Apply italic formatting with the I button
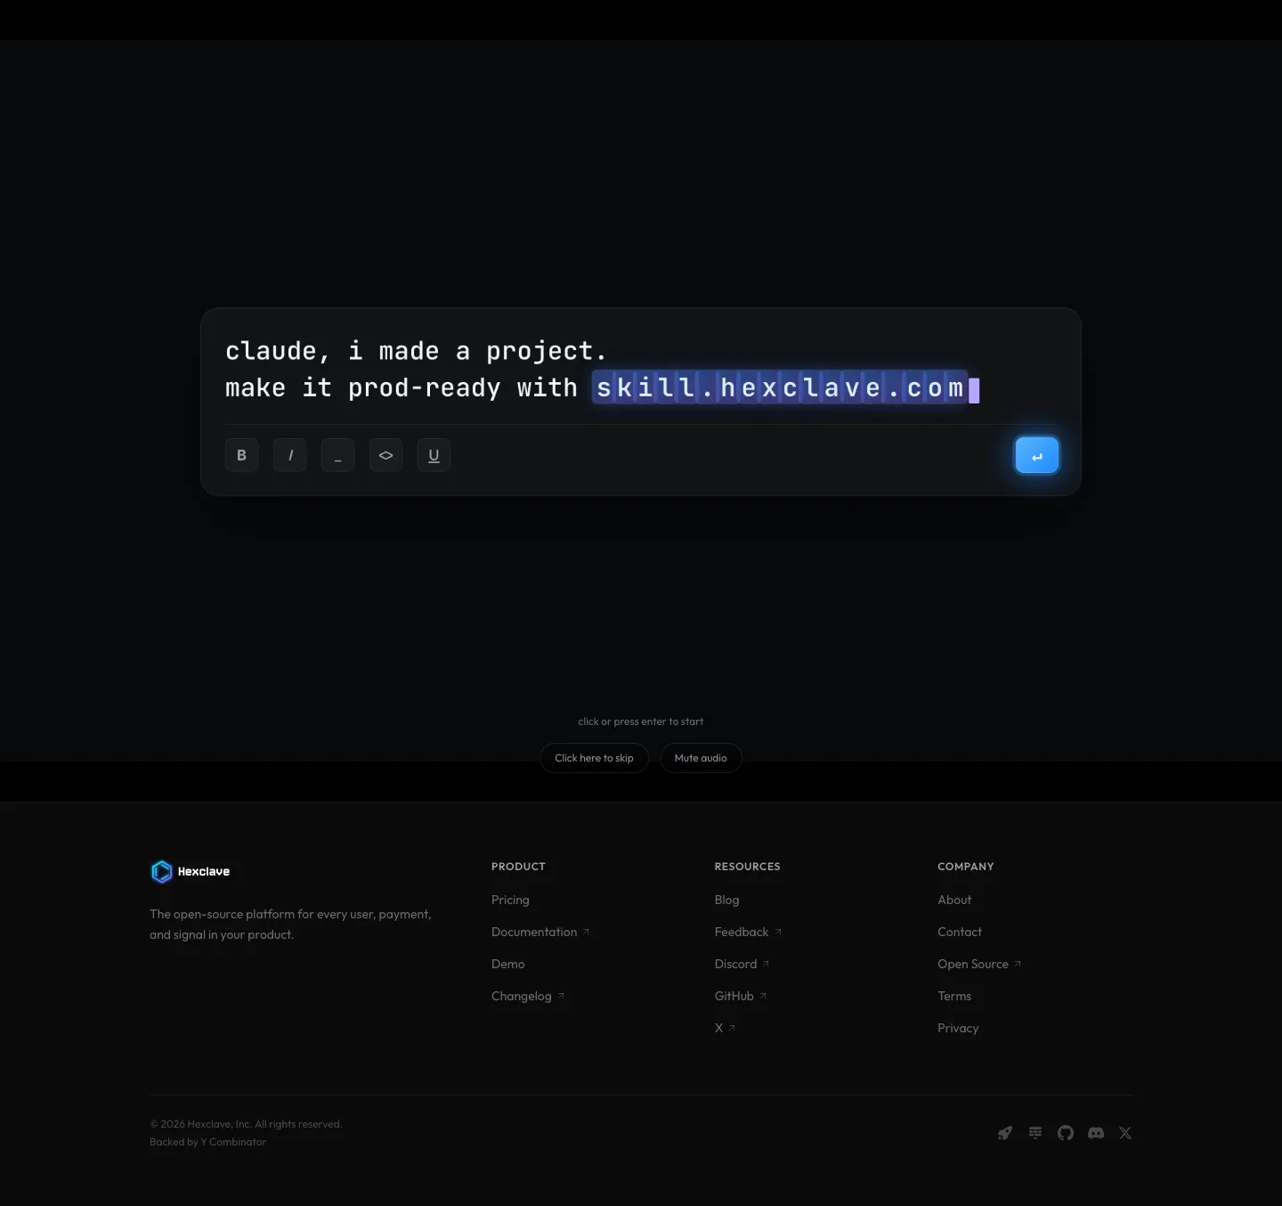This screenshot has width=1282, height=1206. coord(290,455)
